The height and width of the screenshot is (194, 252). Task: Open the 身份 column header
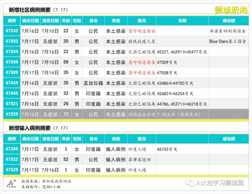tap(94, 20)
